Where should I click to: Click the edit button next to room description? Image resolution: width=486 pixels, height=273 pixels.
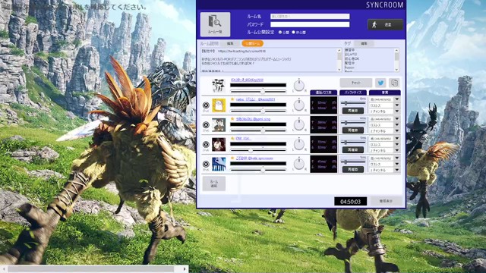[230, 44]
